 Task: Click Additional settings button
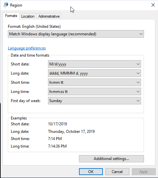pos(111,159)
